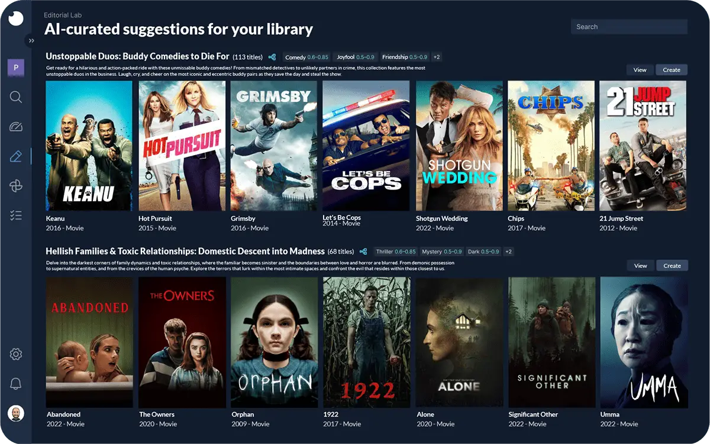Open the search magnifier icon in the sidebar

coord(16,97)
